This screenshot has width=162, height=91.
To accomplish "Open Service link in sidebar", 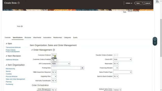I will (x=8, y=71).
